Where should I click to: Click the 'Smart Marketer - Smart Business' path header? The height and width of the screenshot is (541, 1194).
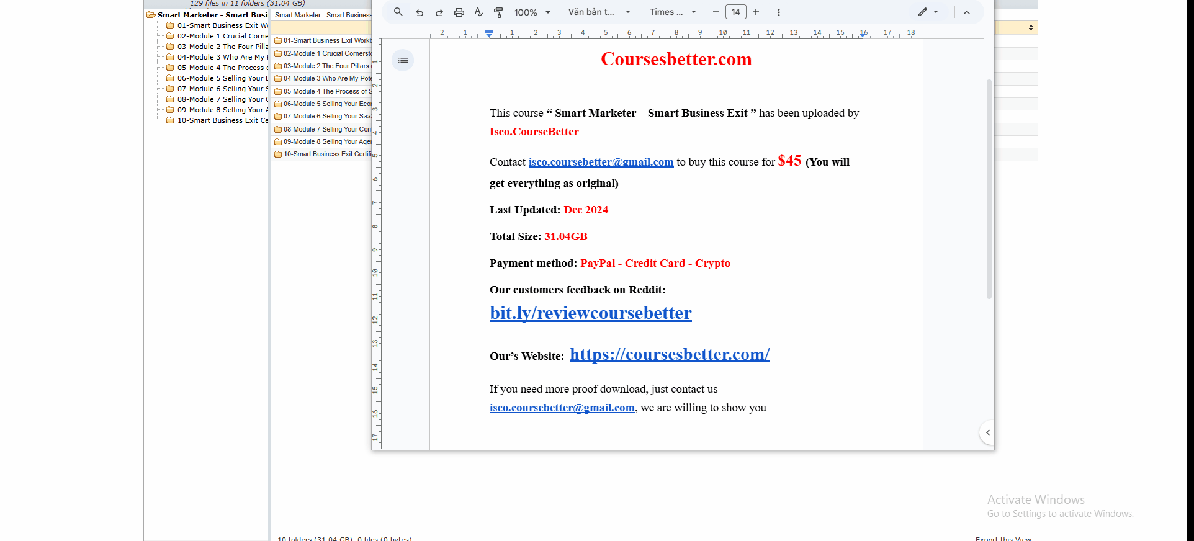tap(323, 15)
